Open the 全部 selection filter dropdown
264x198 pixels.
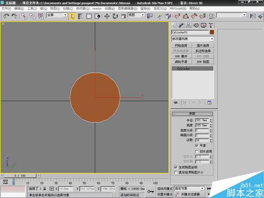click(x=57, y=15)
